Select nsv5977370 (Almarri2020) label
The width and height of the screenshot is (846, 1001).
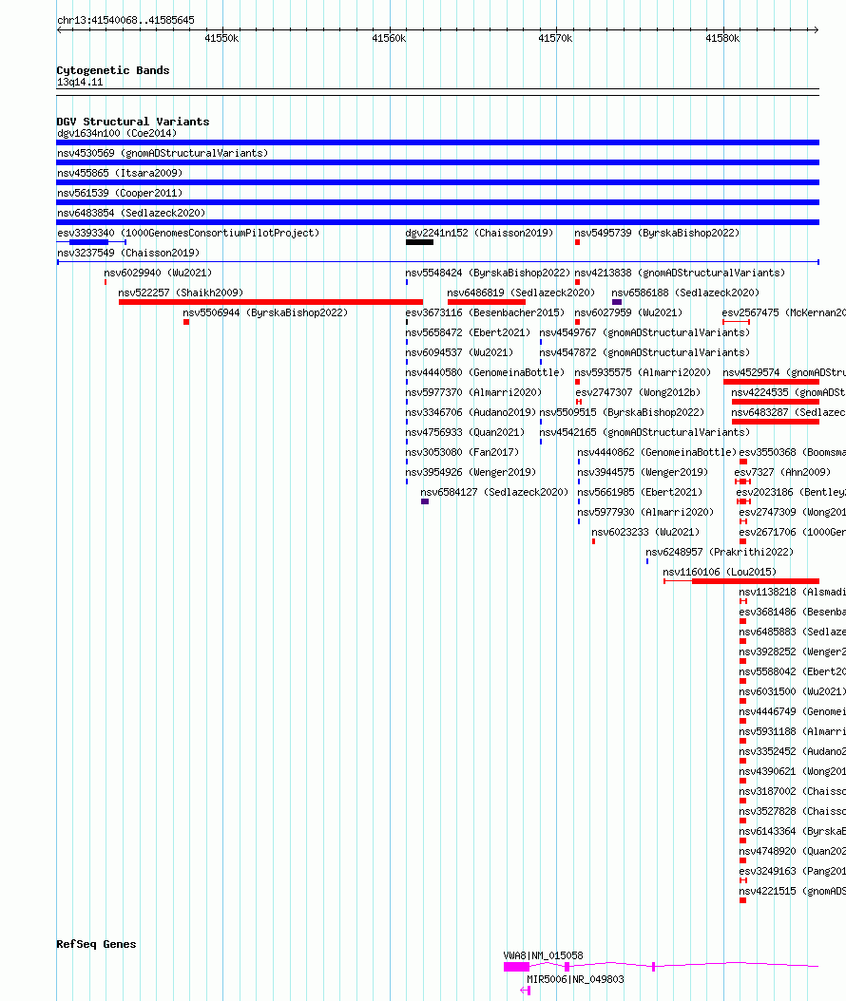pyautogui.click(x=473, y=392)
